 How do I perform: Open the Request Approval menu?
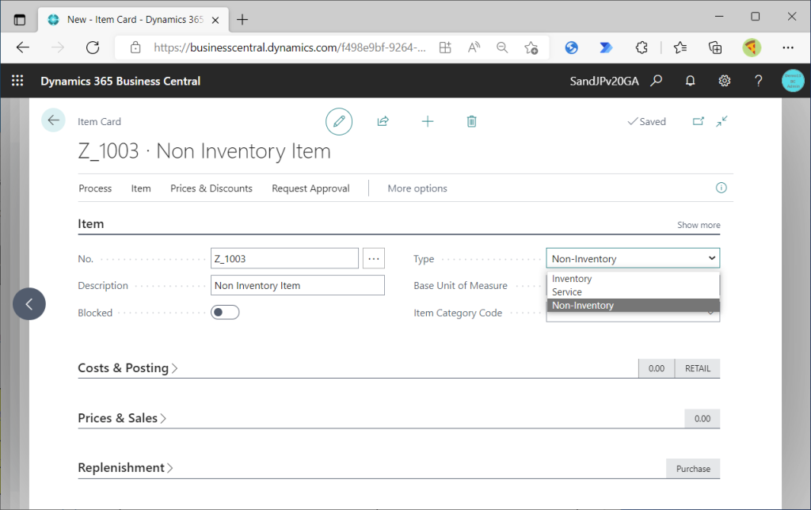coord(310,188)
